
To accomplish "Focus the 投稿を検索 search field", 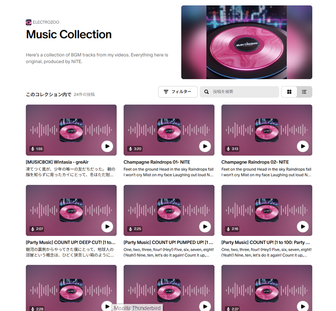I will [239, 92].
